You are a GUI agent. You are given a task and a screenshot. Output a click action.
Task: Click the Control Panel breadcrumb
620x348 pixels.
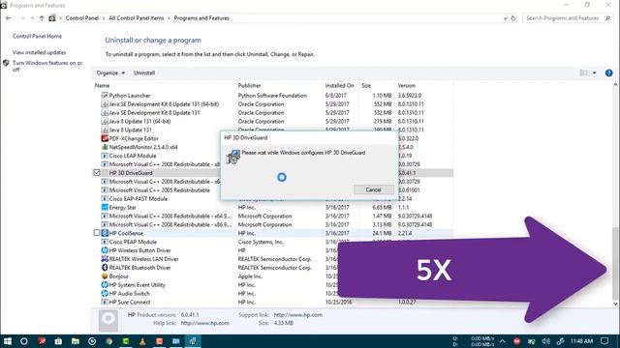click(81, 18)
